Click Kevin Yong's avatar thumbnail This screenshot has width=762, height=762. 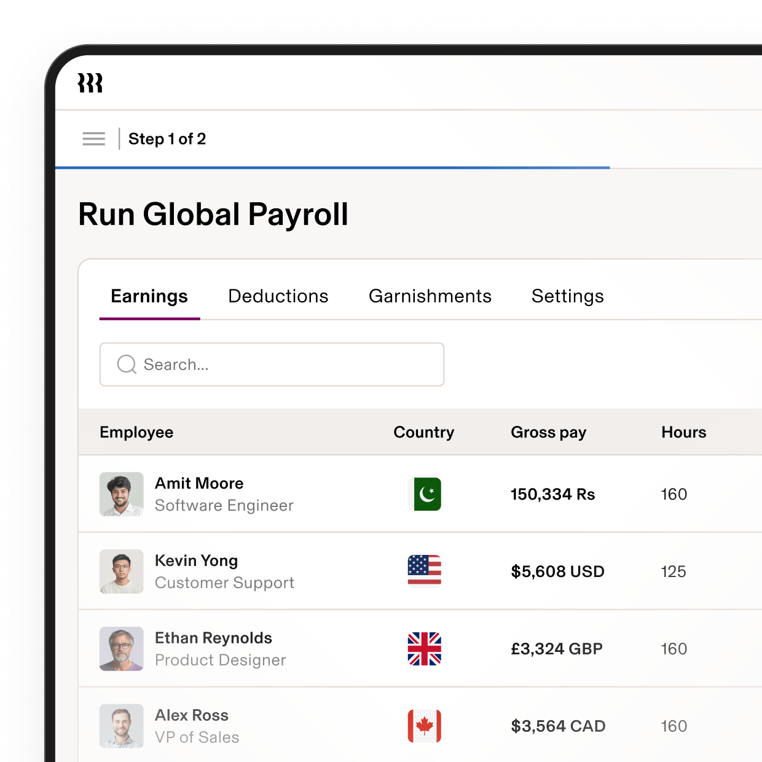121,571
